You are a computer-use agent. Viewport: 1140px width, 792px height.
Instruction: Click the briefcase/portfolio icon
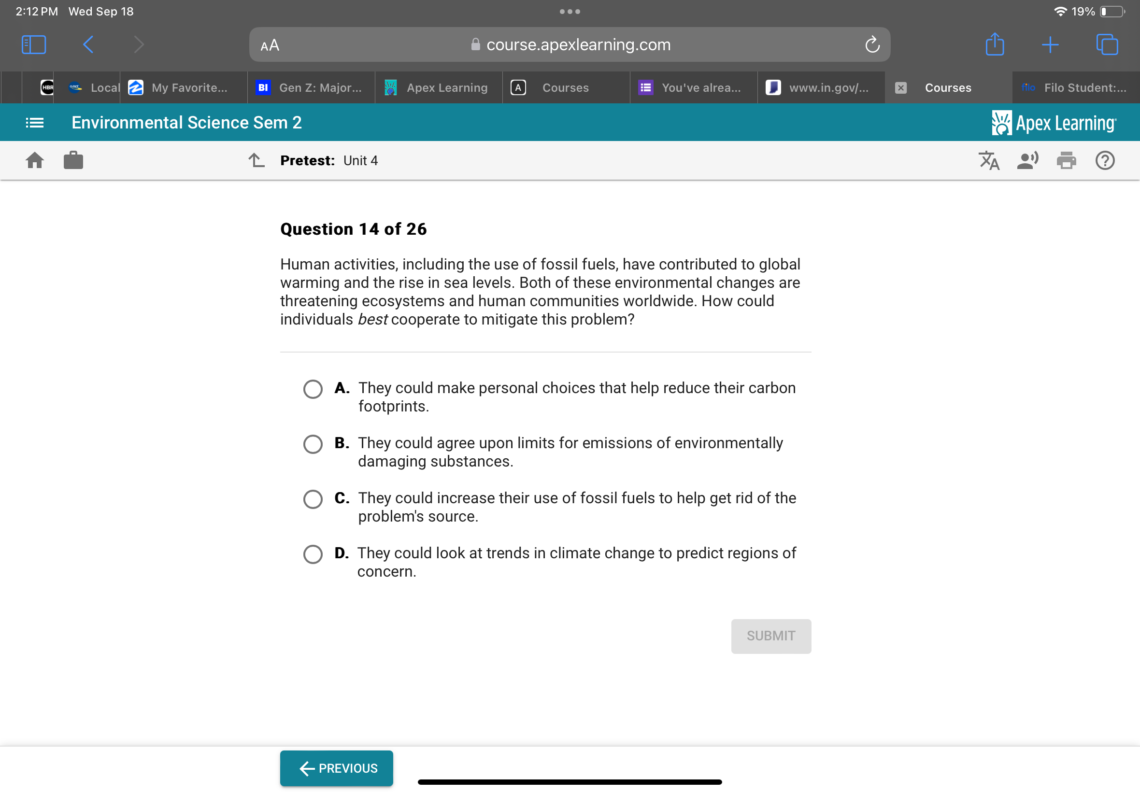(73, 161)
